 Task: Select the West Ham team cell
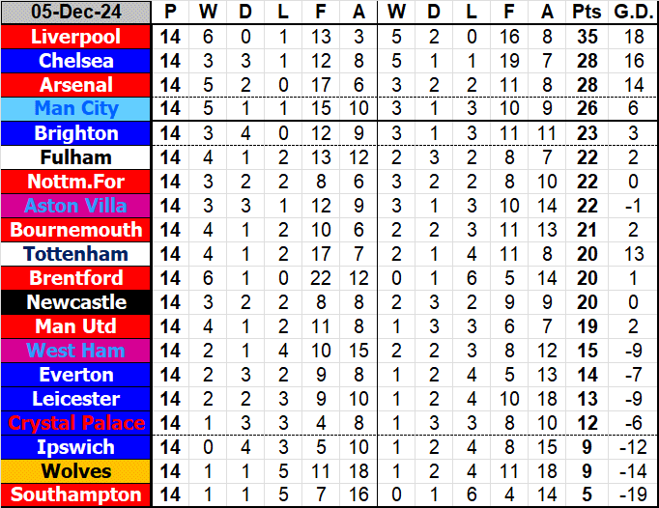tap(76, 351)
